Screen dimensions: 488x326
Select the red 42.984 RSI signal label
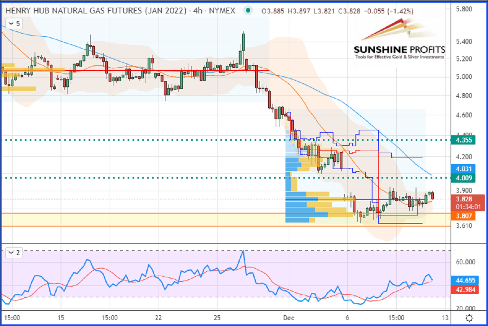coord(466,289)
